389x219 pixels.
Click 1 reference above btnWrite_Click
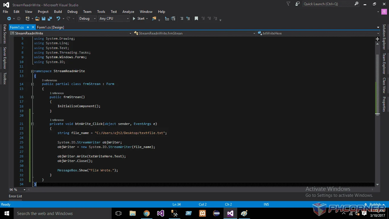pos(57,120)
